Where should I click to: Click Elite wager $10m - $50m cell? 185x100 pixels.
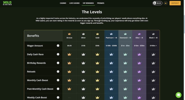pyautogui.click(x=139, y=46)
